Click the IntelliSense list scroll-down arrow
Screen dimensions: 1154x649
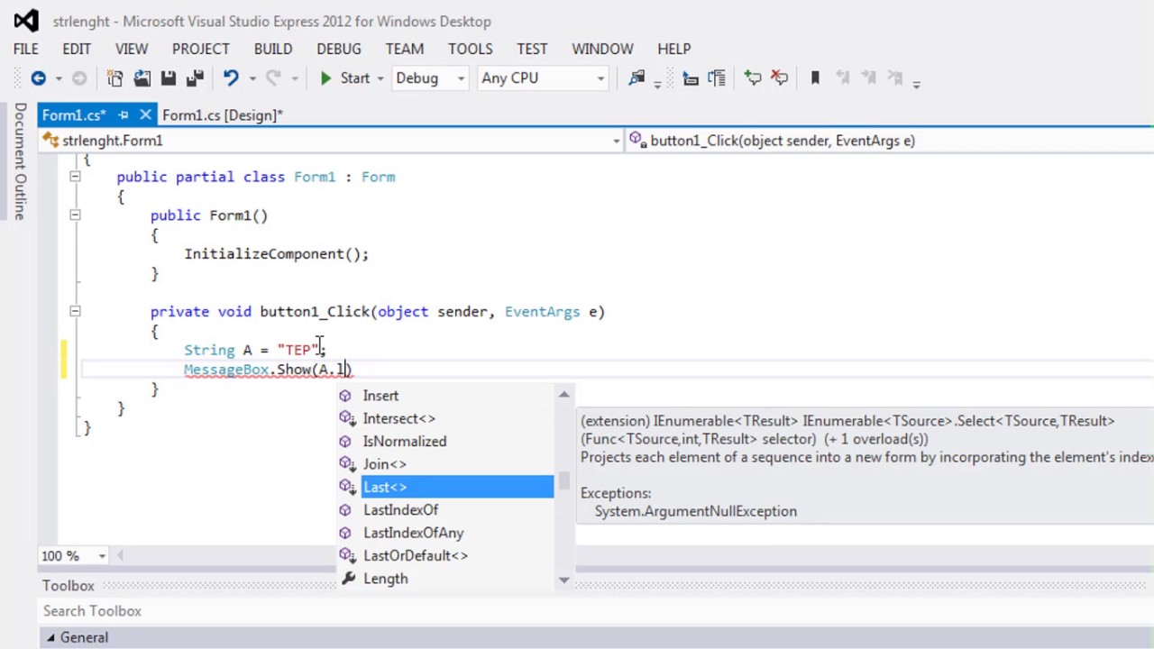pyautogui.click(x=564, y=580)
